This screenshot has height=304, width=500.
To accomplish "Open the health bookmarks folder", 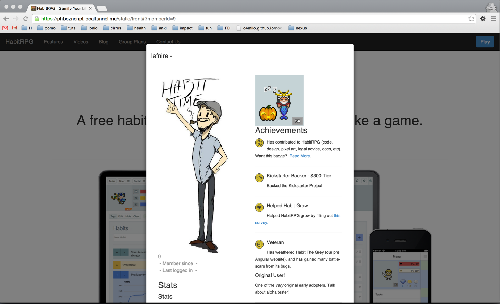I will click(x=136, y=28).
